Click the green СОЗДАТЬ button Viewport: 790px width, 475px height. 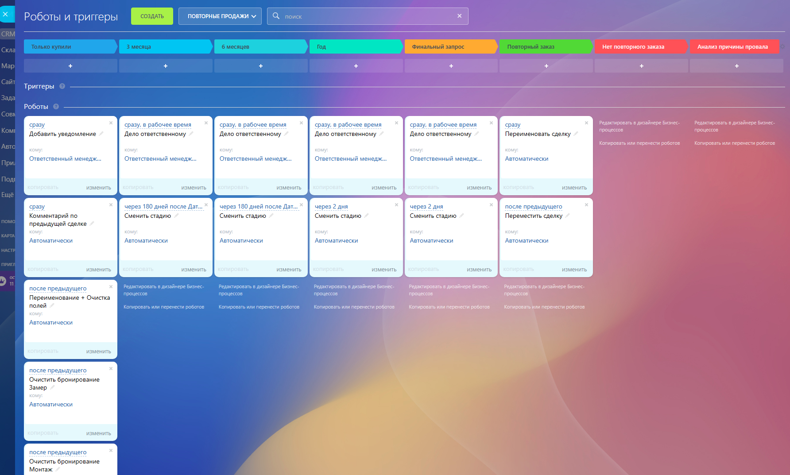[x=152, y=16]
